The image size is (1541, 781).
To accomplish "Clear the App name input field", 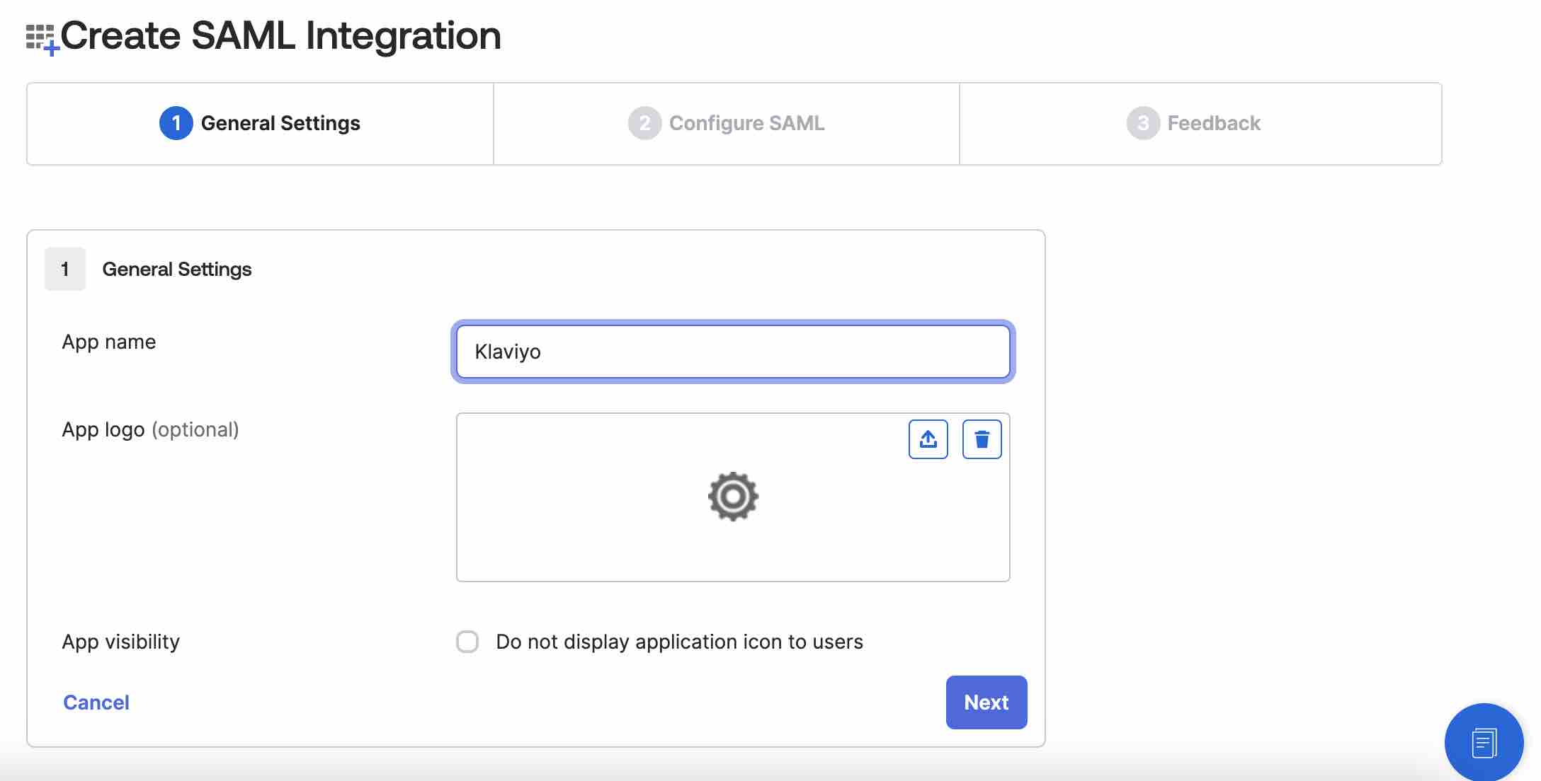I will 733,352.
